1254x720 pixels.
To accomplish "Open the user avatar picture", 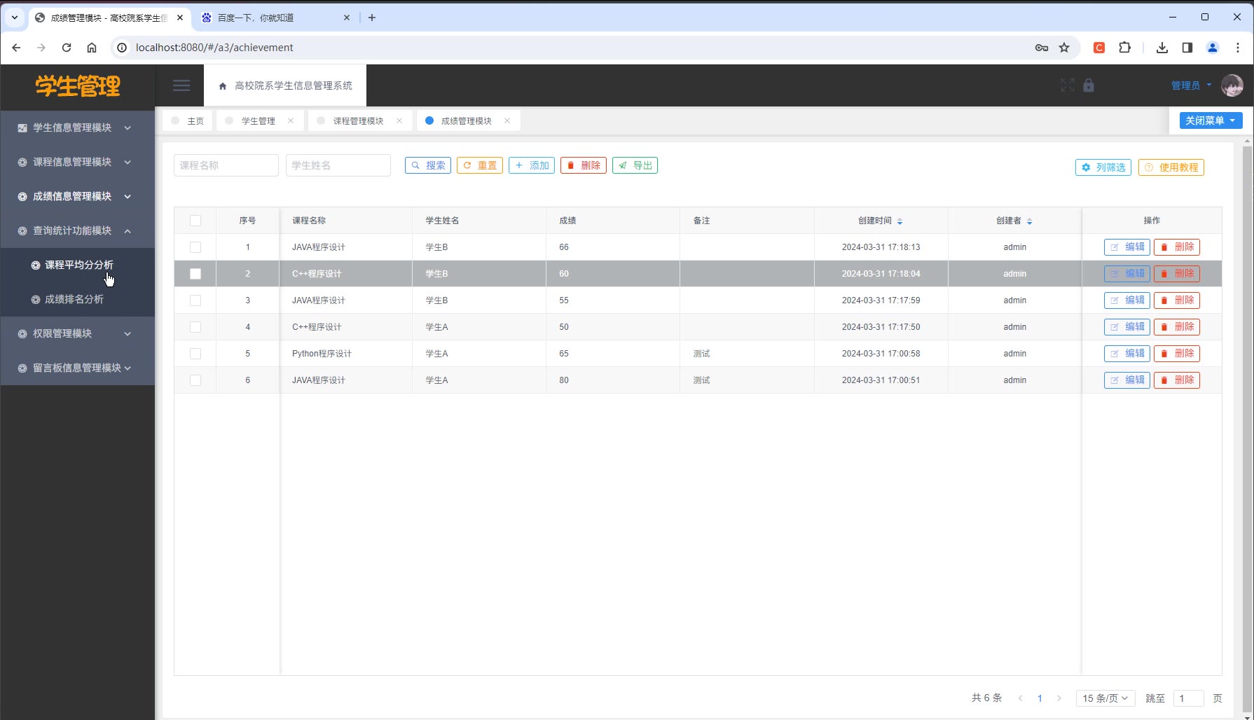I will point(1232,85).
